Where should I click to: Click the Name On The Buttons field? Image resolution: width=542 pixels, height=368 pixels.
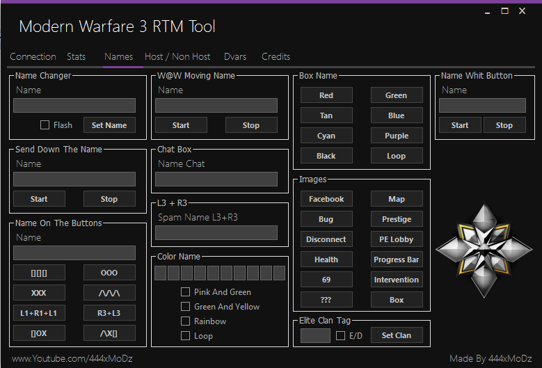[74, 253]
